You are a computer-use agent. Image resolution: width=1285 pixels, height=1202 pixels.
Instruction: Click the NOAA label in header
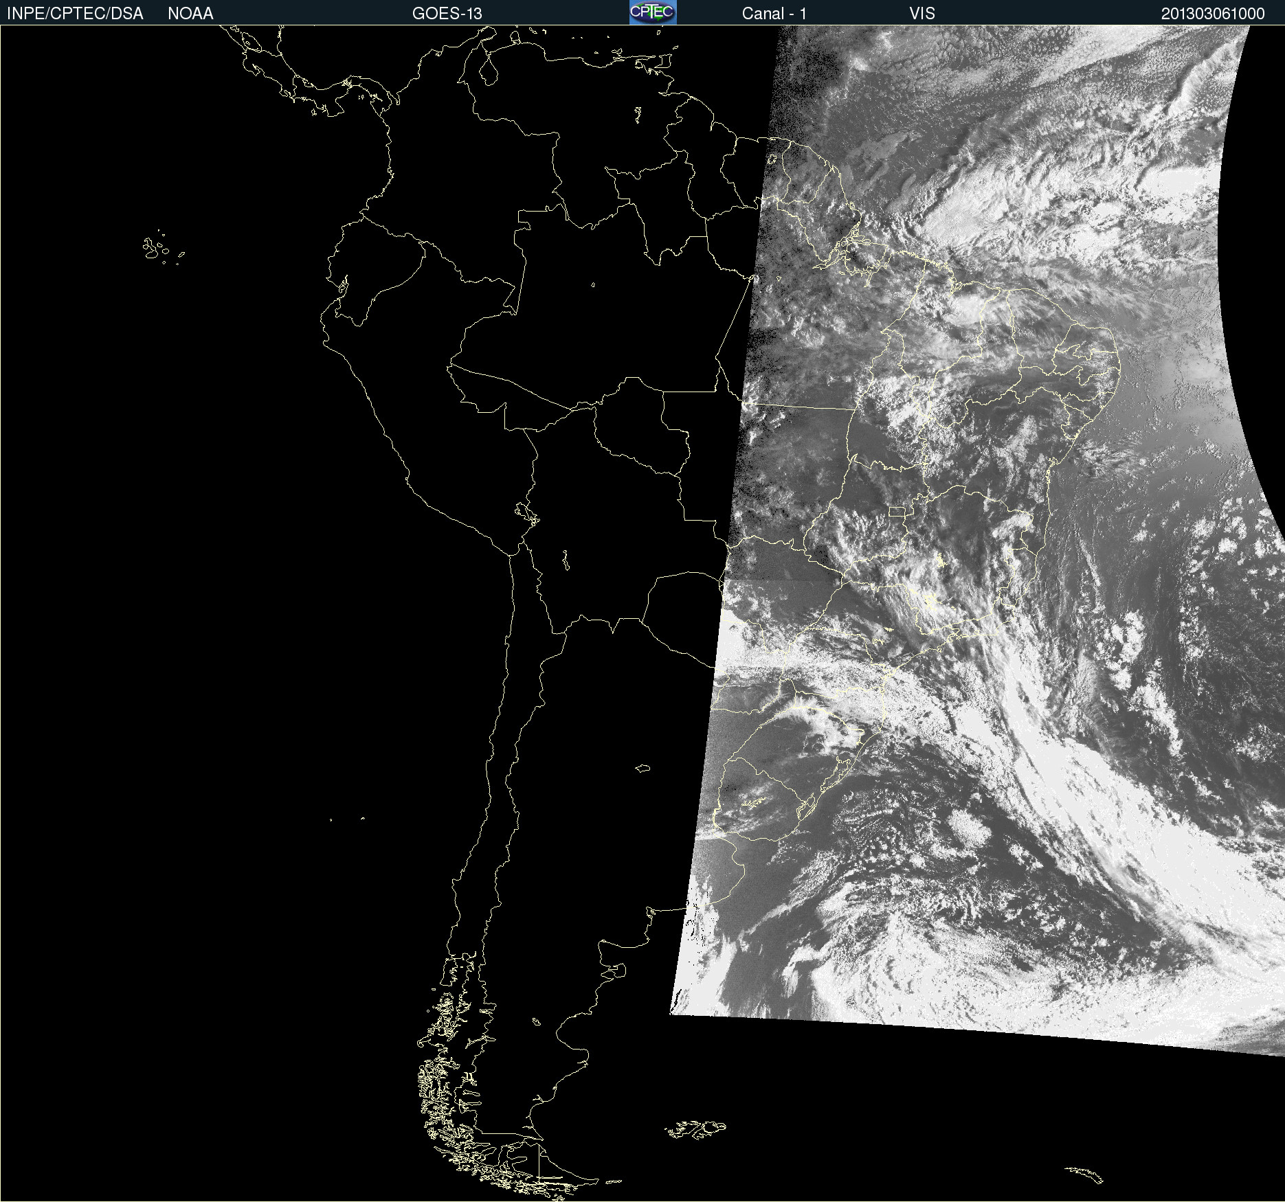point(190,13)
